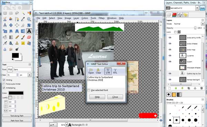This screenshot has width=207, height=127.
Task: Select the Paintbrush tool
Action: pos(23,37)
